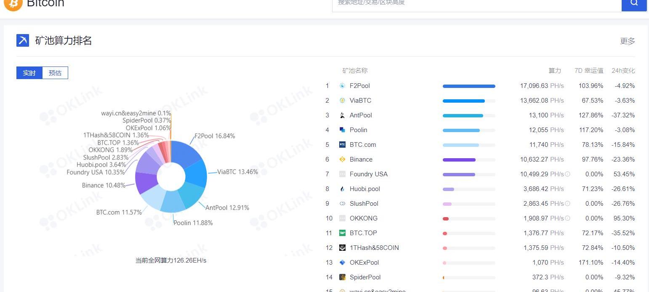This screenshot has height=292, width=649.
Task: Click the SpiderPool logo icon
Action: coord(342,277)
